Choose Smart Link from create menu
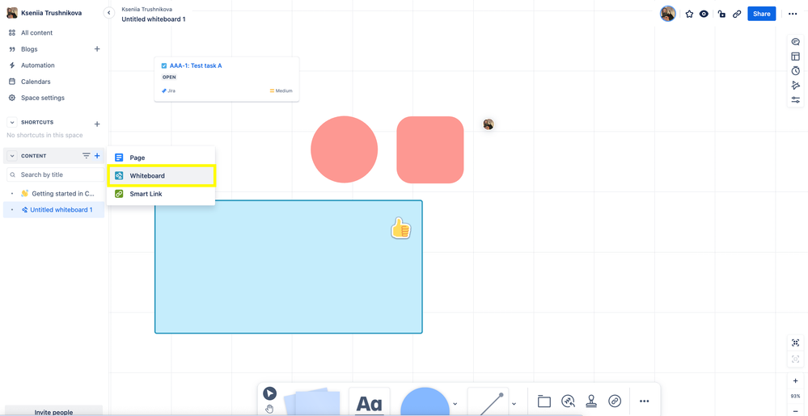 (x=161, y=194)
